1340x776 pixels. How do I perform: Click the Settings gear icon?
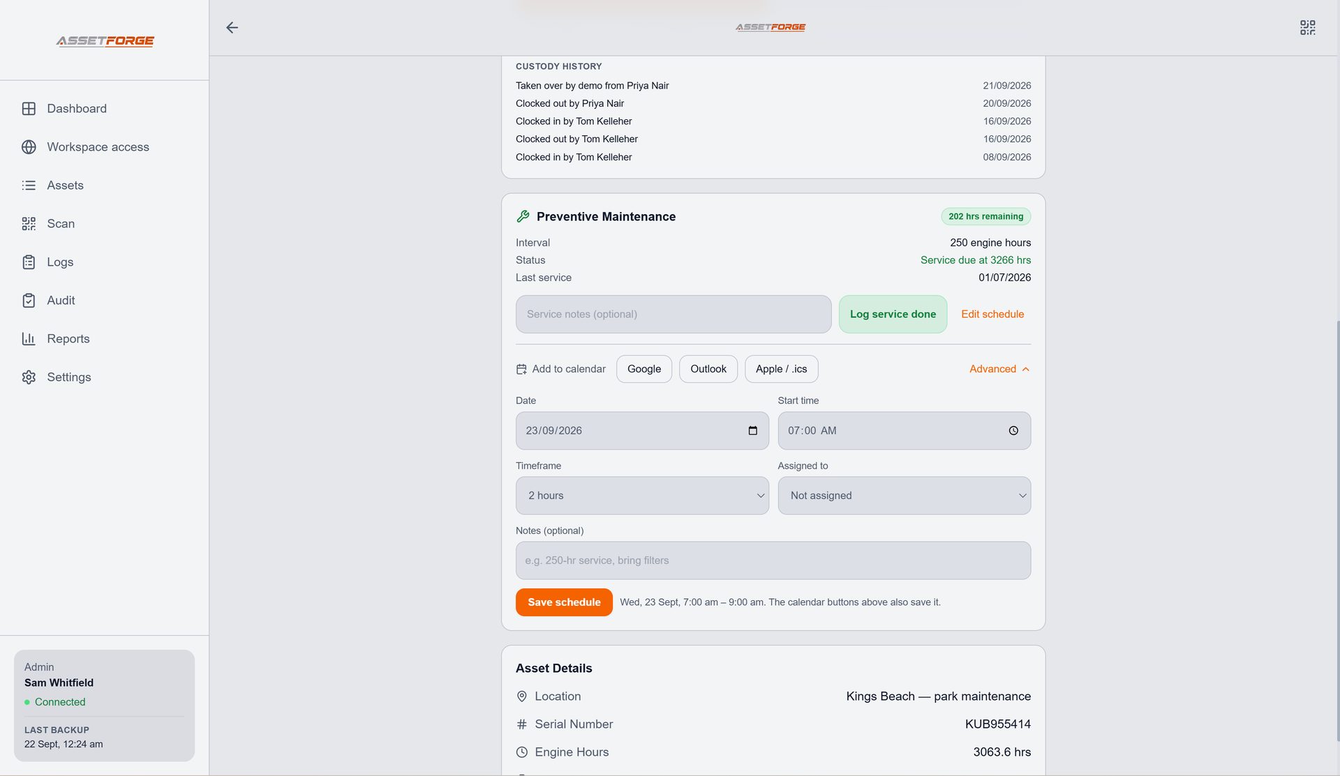click(x=29, y=377)
